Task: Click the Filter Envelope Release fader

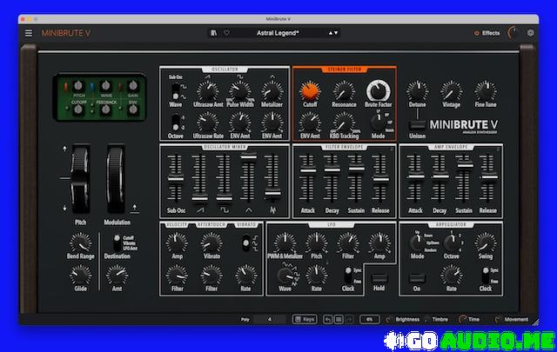Action: point(381,179)
